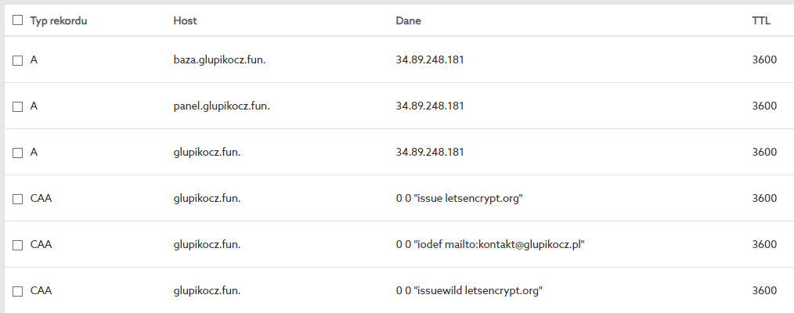Click the 0 0 "issue letsencrypt.org" data value

pyautogui.click(x=459, y=199)
